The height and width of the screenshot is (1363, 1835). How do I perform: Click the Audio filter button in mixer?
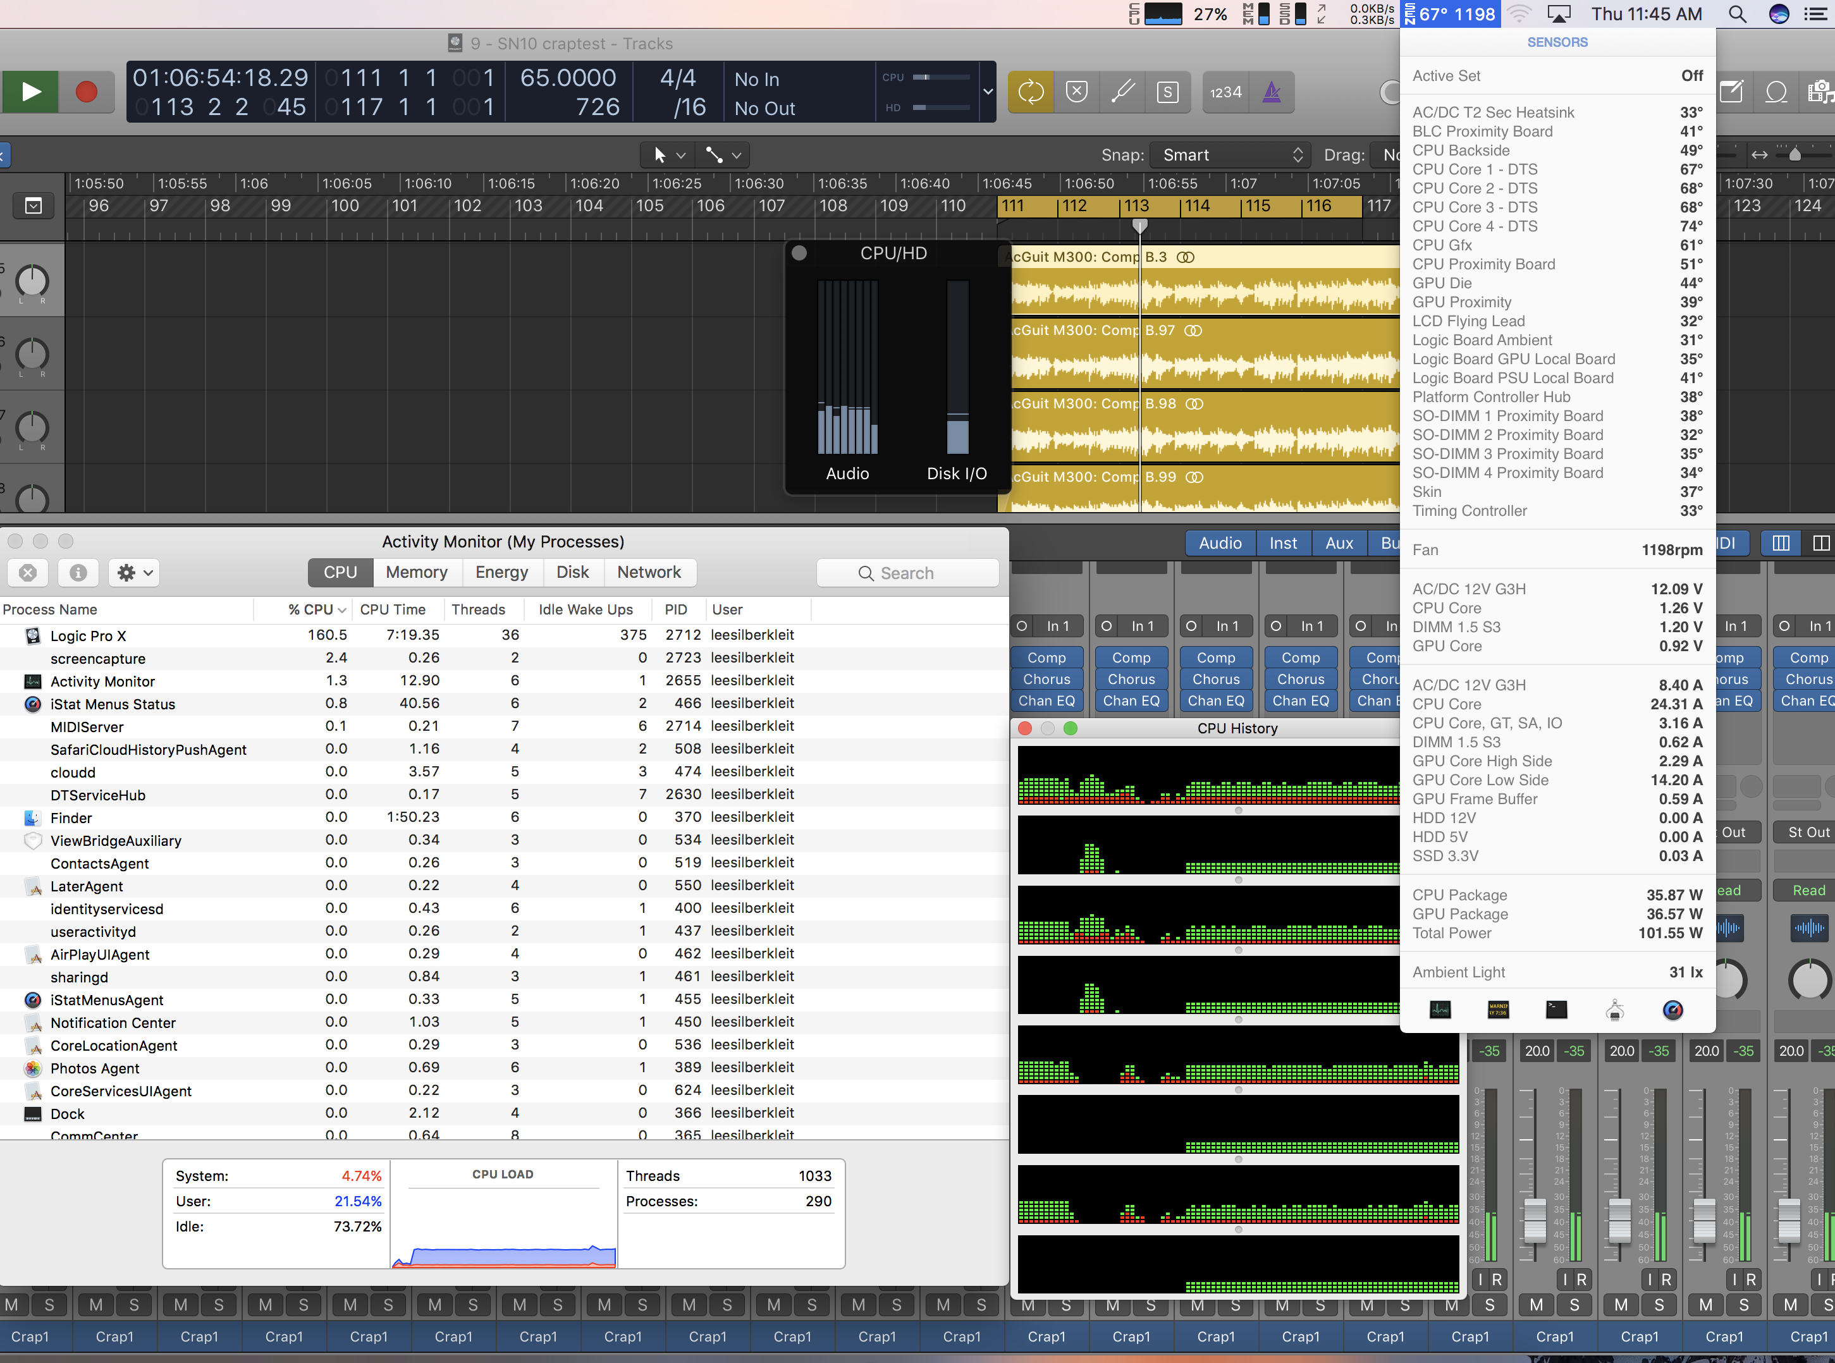click(1220, 543)
